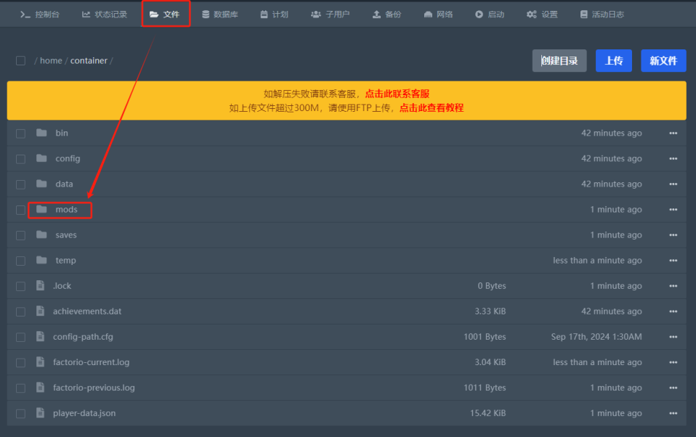
Task: Click the folder icon beside temp
Action: click(41, 261)
